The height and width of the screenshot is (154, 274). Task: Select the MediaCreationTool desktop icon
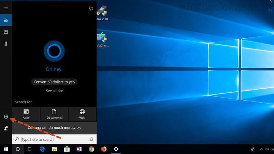103,39
